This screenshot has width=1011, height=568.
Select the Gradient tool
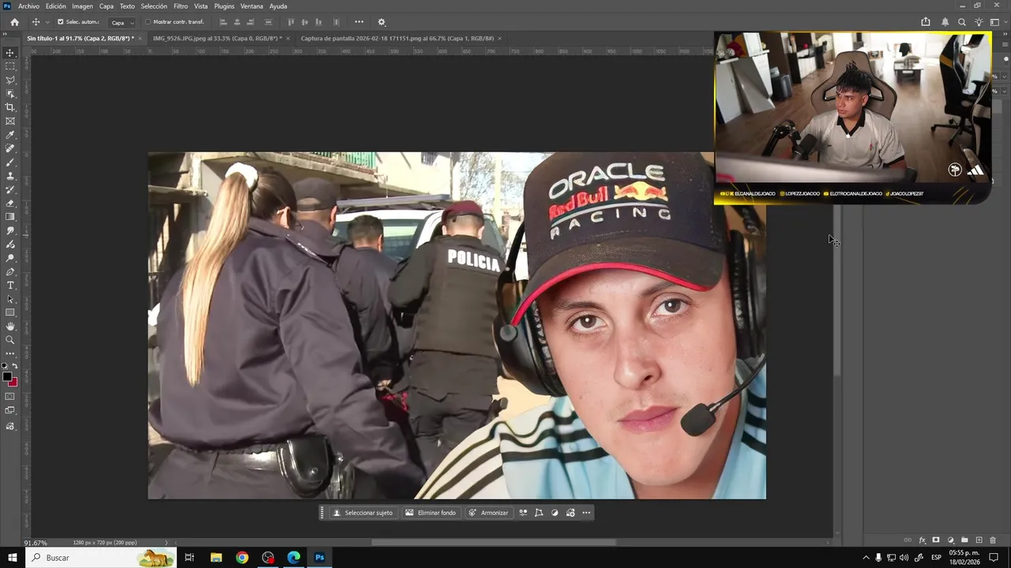click(x=10, y=217)
